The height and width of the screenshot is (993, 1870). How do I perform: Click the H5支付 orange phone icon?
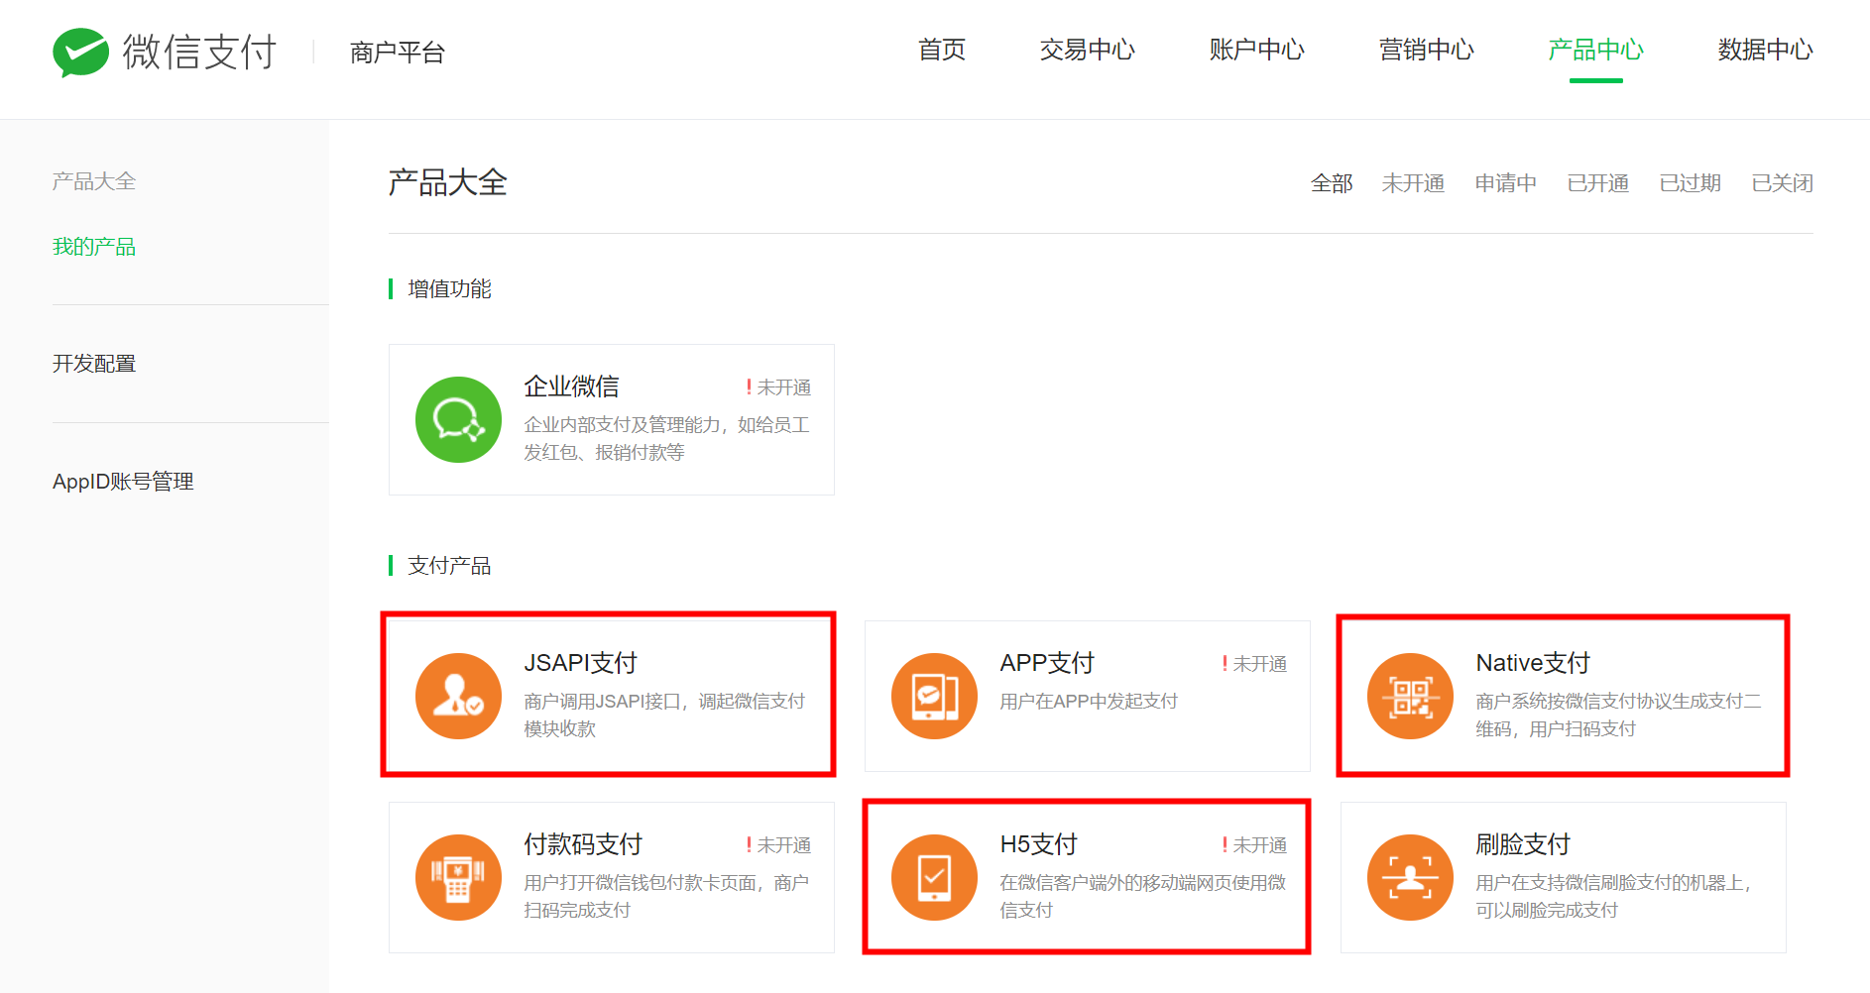[934, 877]
